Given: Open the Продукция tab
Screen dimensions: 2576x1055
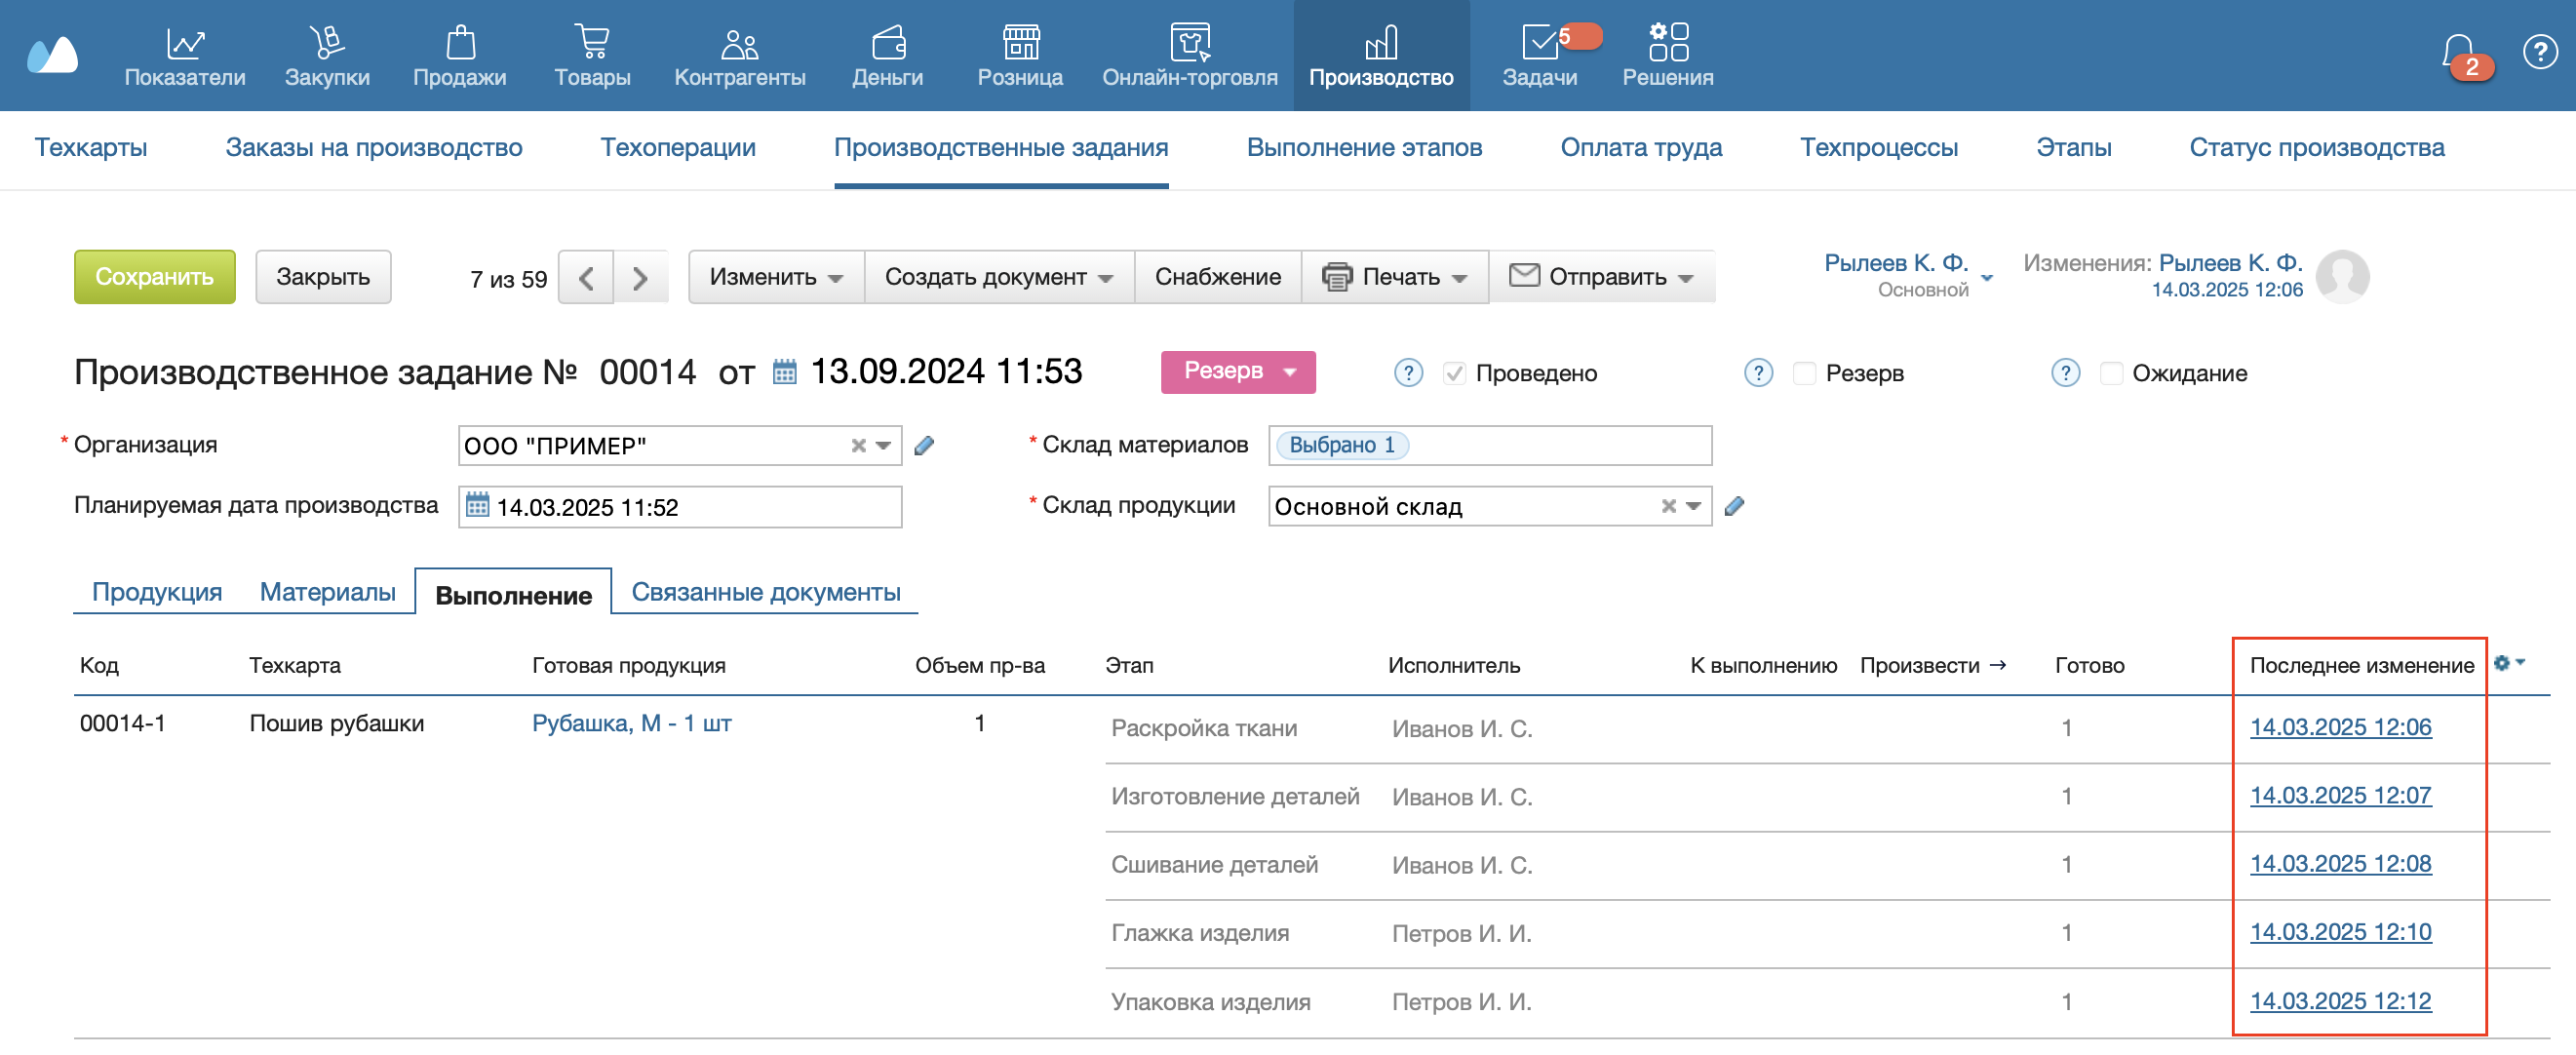Looking at the screenshot, I should coord(157,592).
